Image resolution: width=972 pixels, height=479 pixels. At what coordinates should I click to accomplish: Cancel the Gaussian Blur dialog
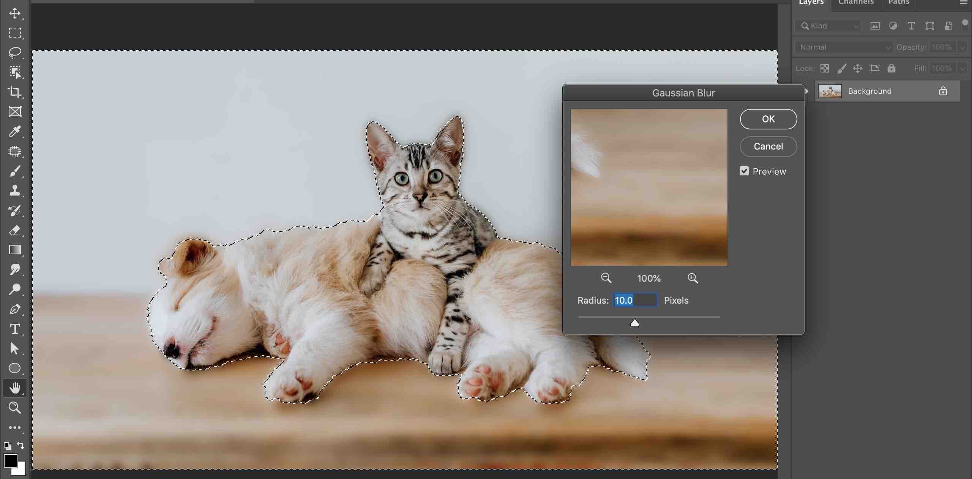(768, 147)
